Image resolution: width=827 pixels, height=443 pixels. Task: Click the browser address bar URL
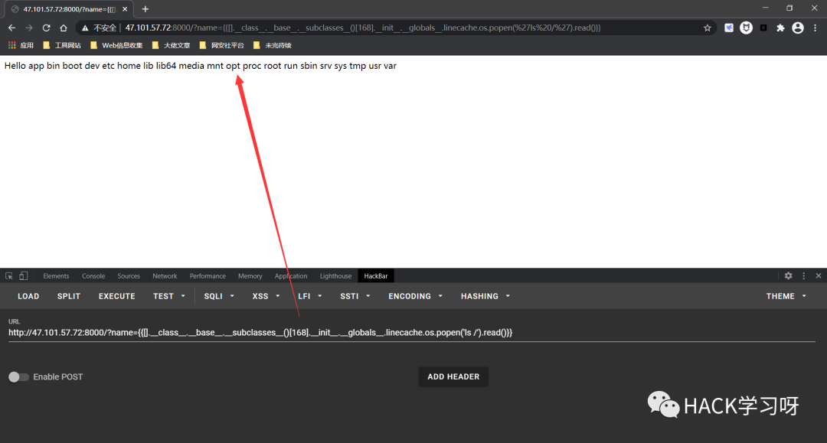(x=362, y=28)
